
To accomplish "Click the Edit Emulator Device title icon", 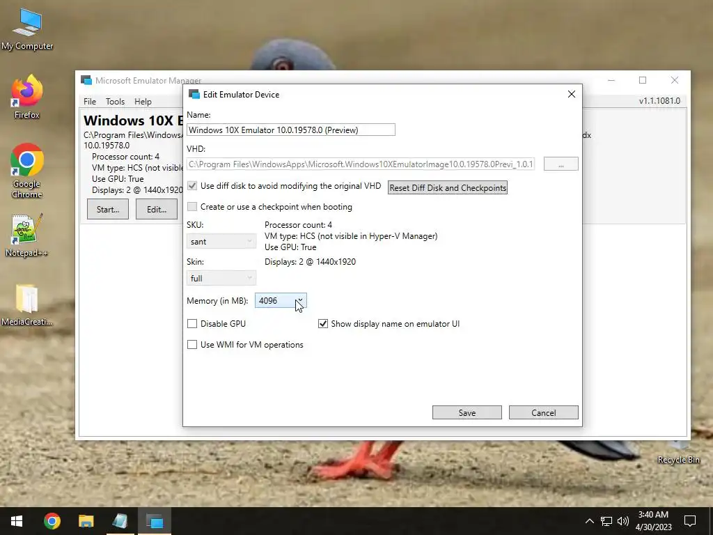I will [x=194, y=94].
